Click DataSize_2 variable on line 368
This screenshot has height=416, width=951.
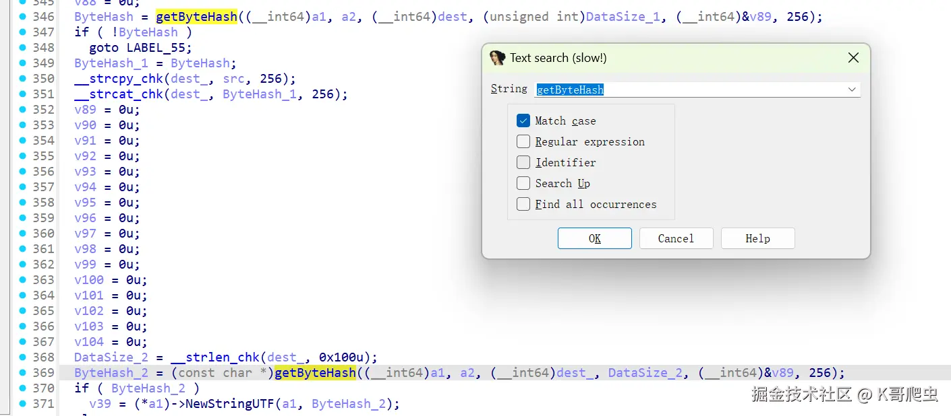pos(111,357)
